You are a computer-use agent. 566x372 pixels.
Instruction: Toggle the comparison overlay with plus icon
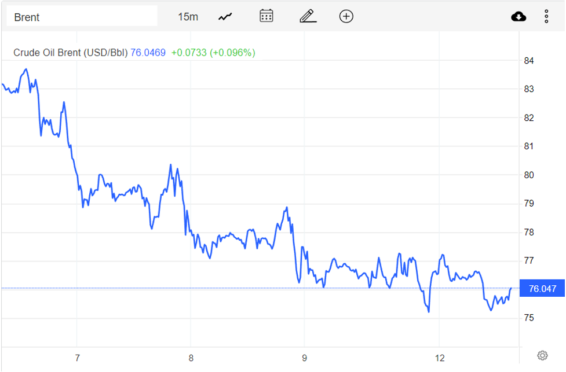(x=346, y=16)
